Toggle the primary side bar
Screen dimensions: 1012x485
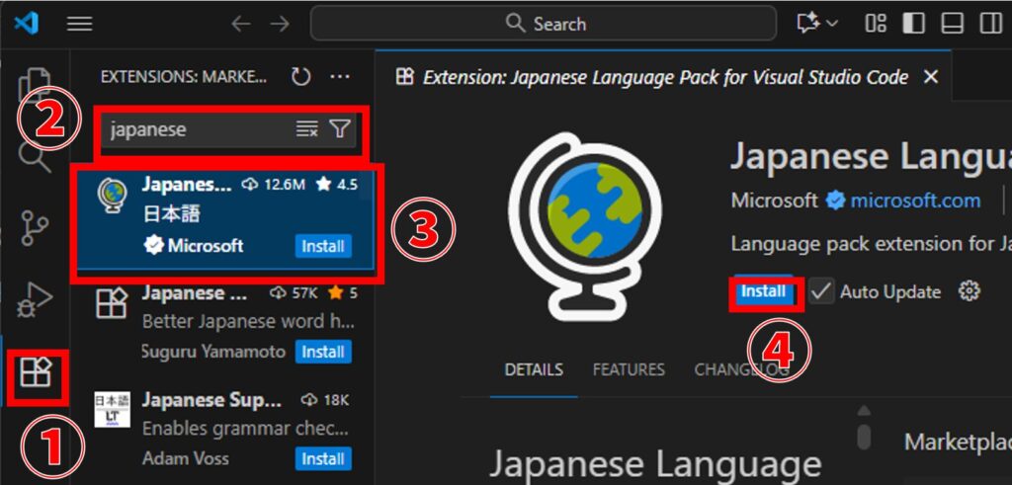coord(913,24)
